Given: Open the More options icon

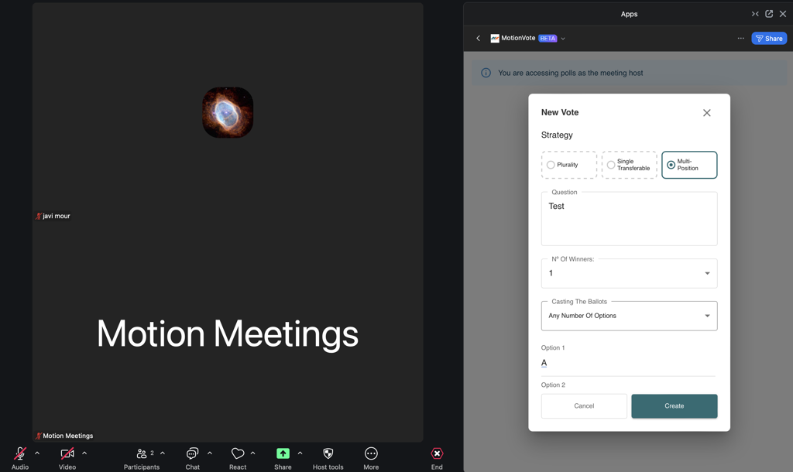Looking at the screenshot, I should (371, 454).
